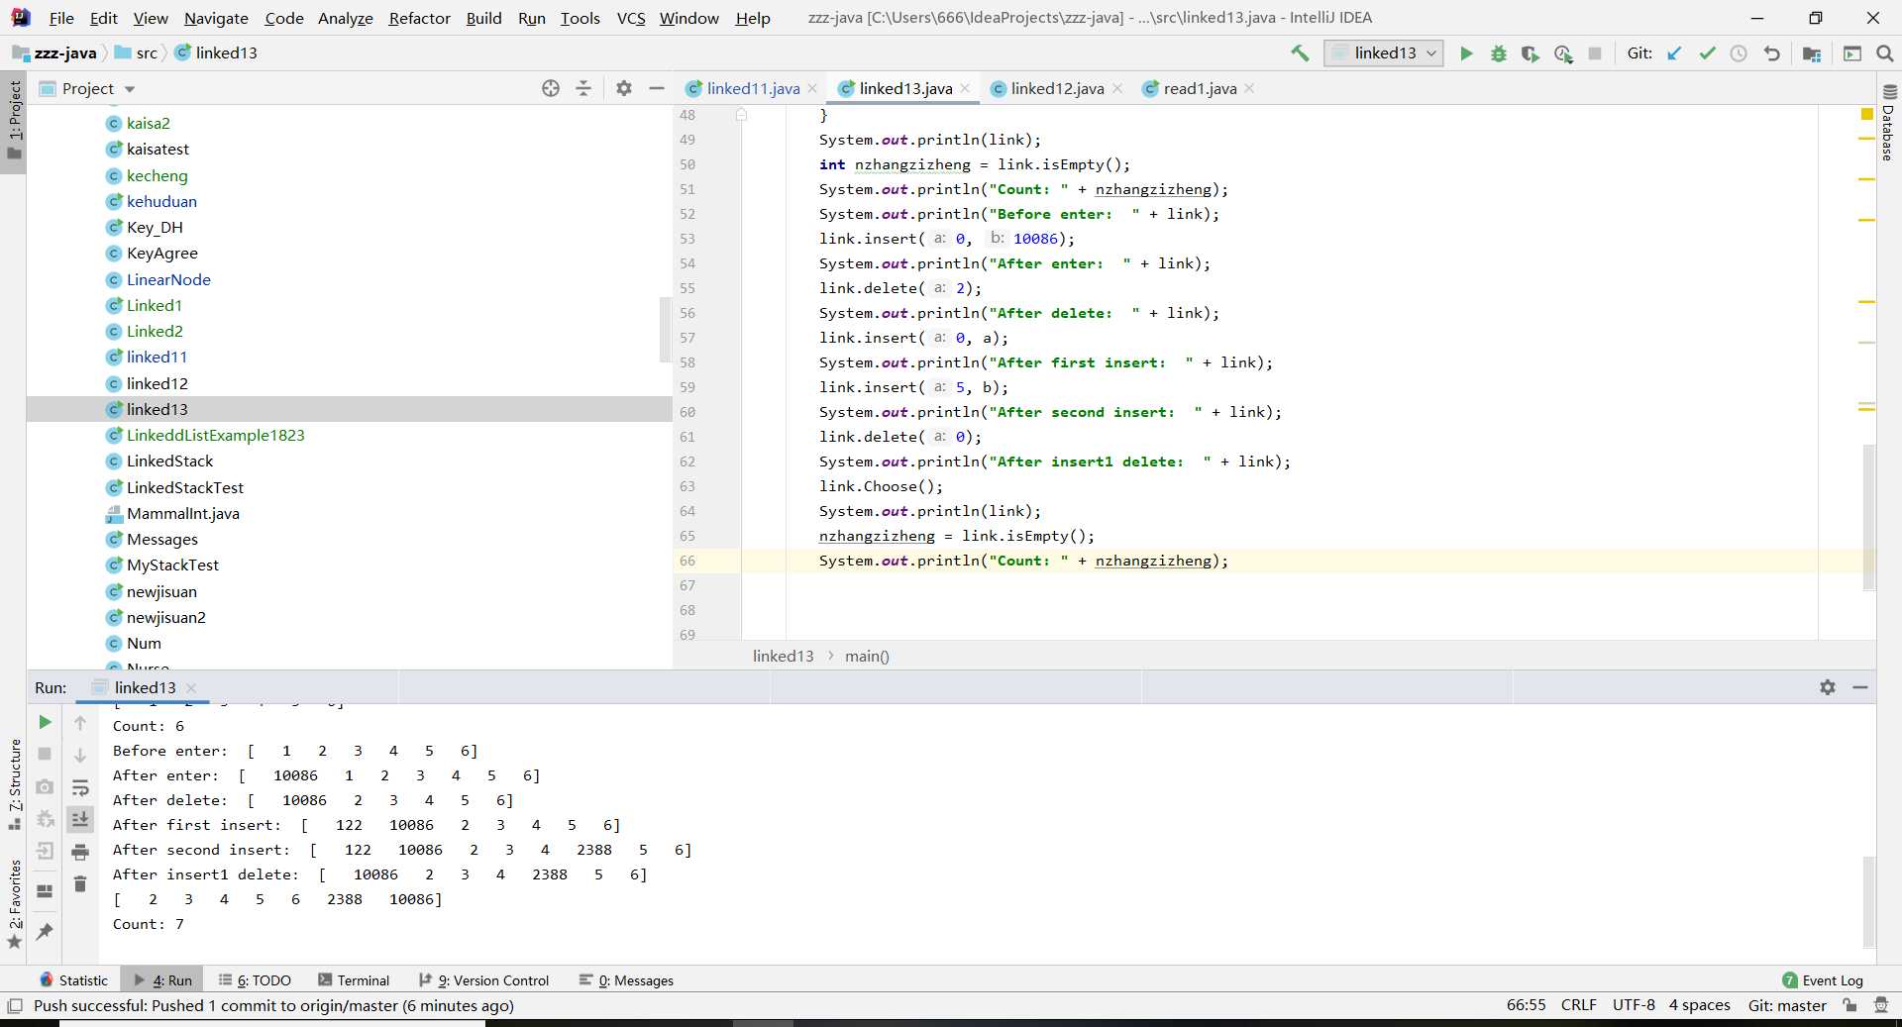The image size is (1902, 1027).
Task: Select LinkedStackTest in project tree
Action: 184,487
